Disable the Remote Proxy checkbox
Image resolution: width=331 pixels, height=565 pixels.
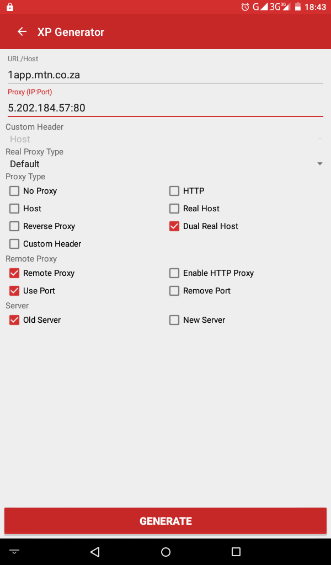14,273
